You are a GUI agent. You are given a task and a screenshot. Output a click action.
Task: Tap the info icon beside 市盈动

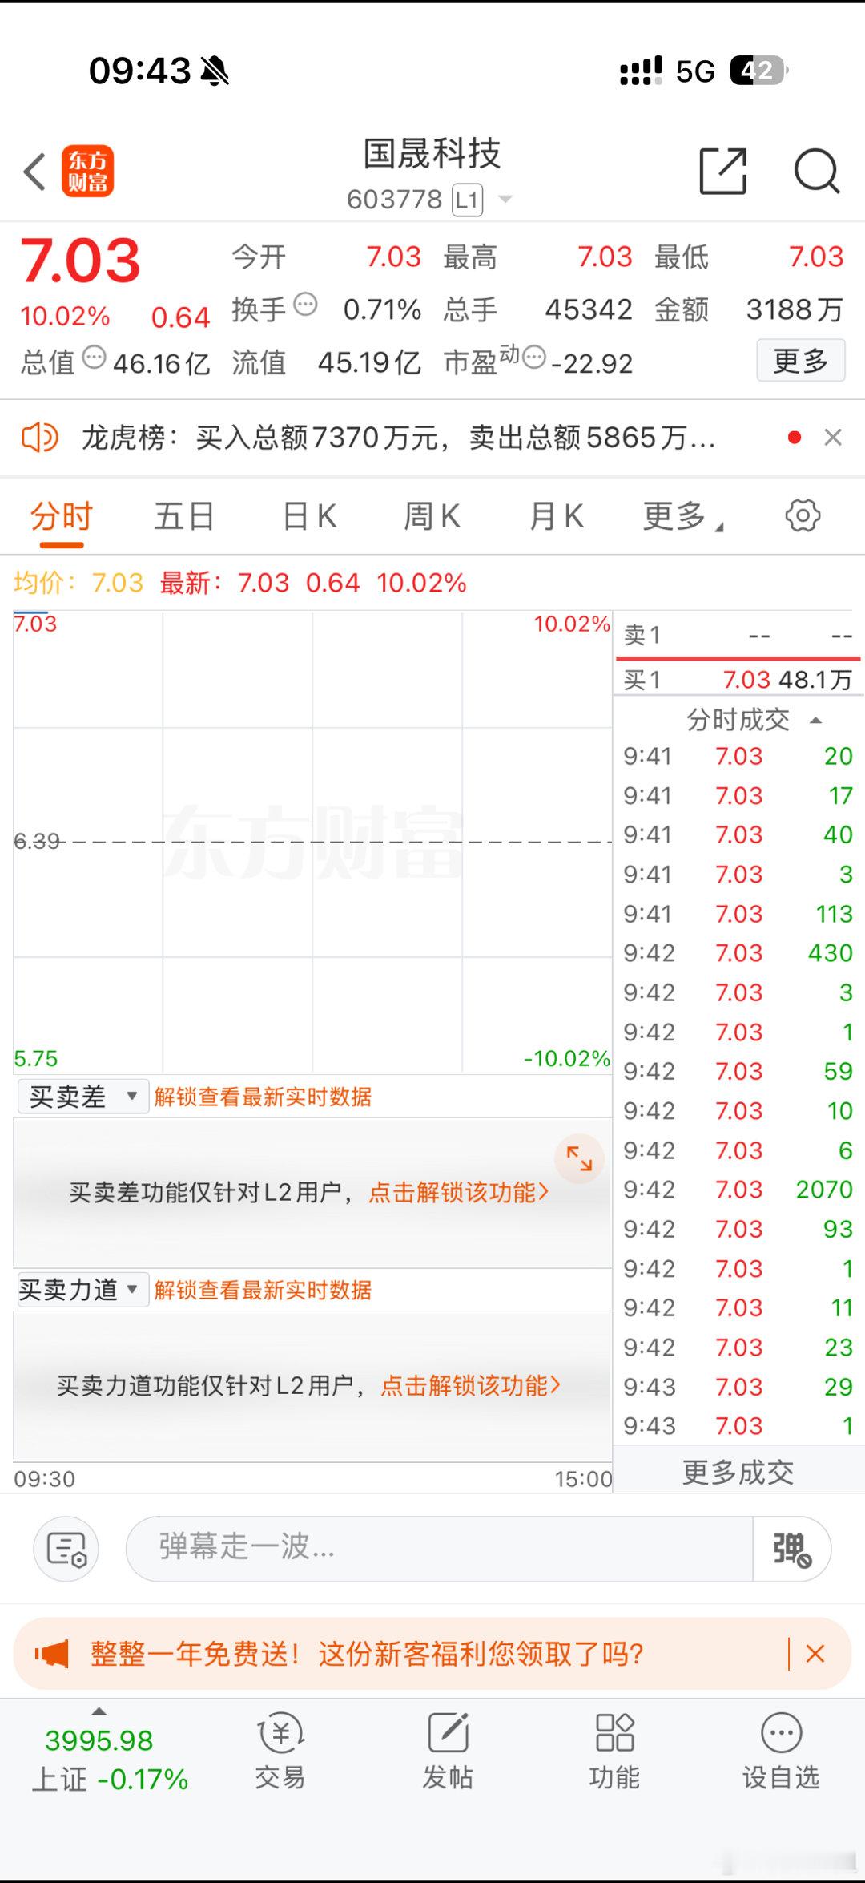533,357
